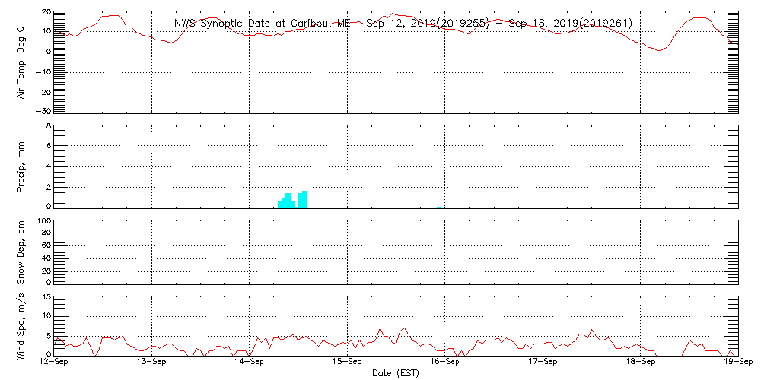
Task: Select the 15 tick on the wind speed axis
Action: (x=46, y=296)
